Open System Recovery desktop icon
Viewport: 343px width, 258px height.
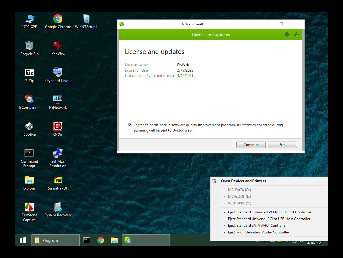click(x=58, y=210)
